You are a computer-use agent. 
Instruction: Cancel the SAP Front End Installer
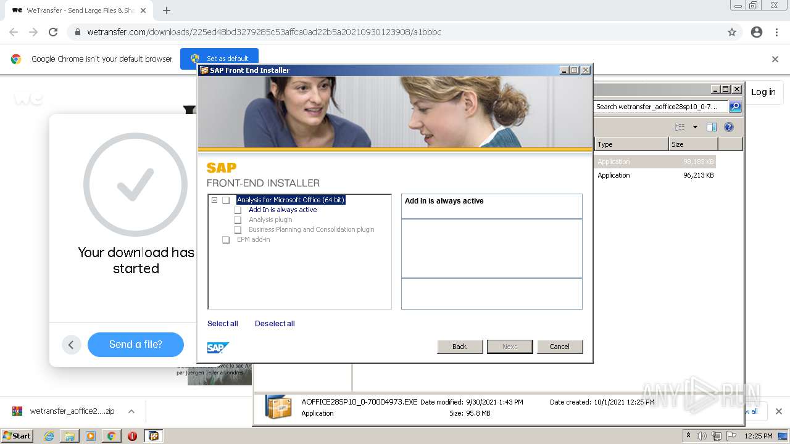[560, 347]
